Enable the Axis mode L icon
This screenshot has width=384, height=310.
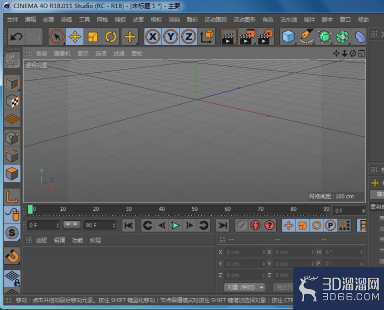tap(12, 197)
